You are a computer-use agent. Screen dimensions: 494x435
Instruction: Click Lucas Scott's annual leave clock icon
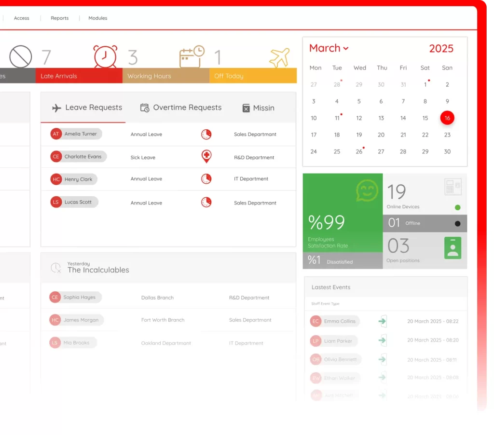[206, 202]
